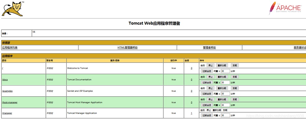The image size is (306, 120).
Task: Click 停止 button for root application
Action: (x=210, y=65)
